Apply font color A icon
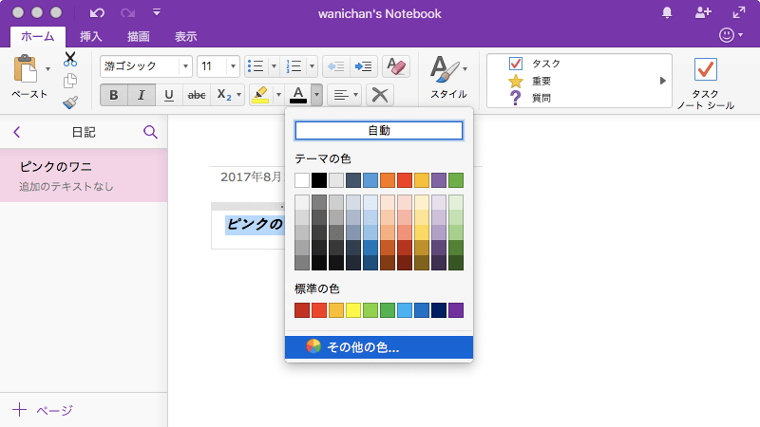The image size is (760, 427). 298,95
